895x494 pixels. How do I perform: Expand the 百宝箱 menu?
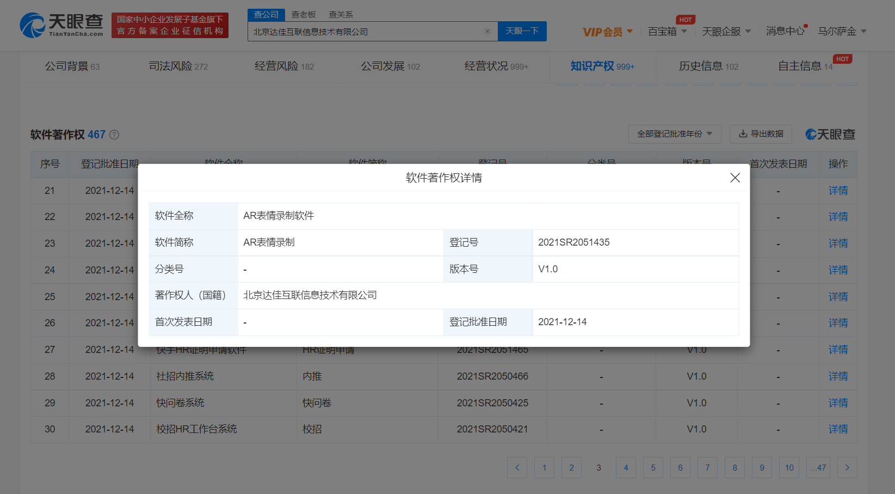click(x=667, y=32)
